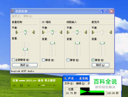Click the 线路输入 volume slider thumb

[77, 43]
